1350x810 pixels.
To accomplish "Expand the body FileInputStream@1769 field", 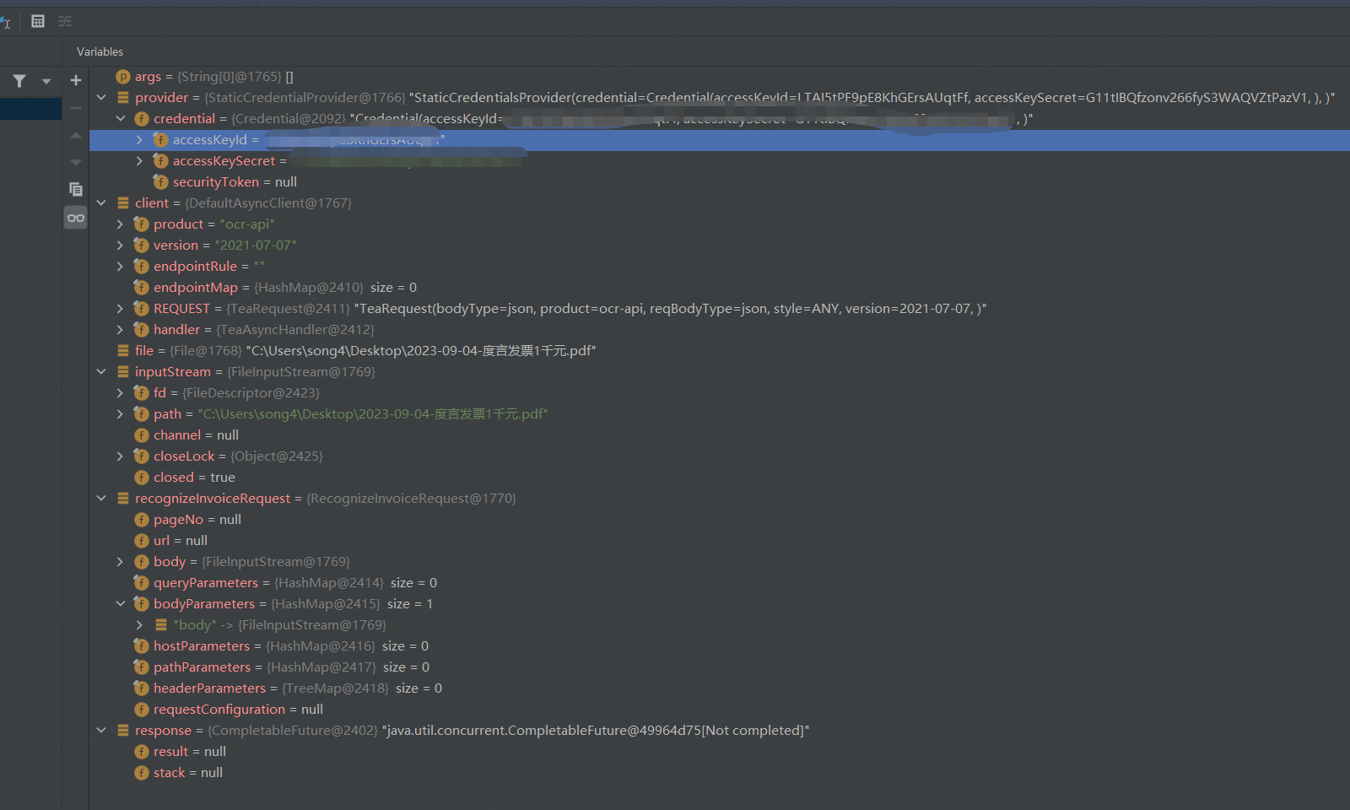I will pyautogui.click(x=121, y=562).
